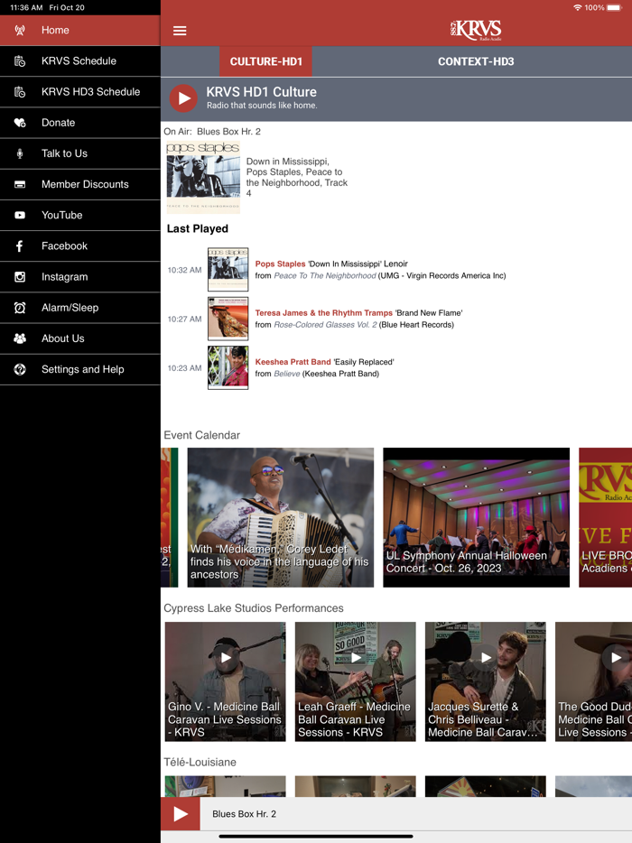
Task: Tap the 11:36 AM clock in status bar
Action: point(26,7)
